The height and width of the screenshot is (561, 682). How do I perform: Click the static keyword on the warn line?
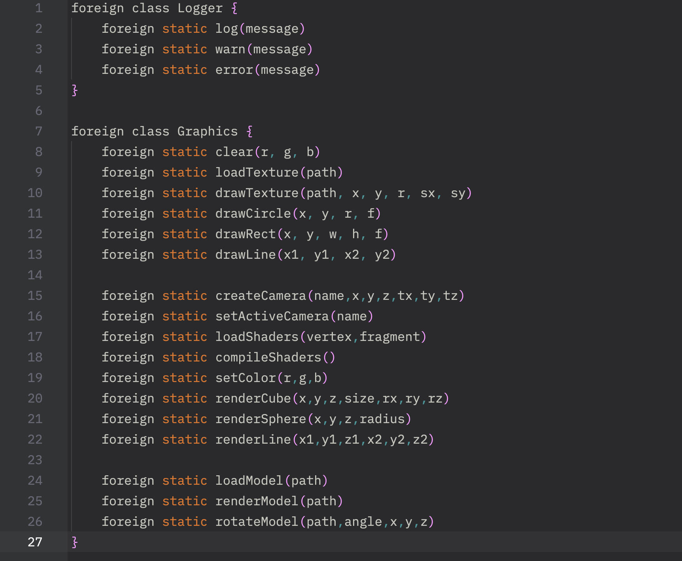click(185, 49)
